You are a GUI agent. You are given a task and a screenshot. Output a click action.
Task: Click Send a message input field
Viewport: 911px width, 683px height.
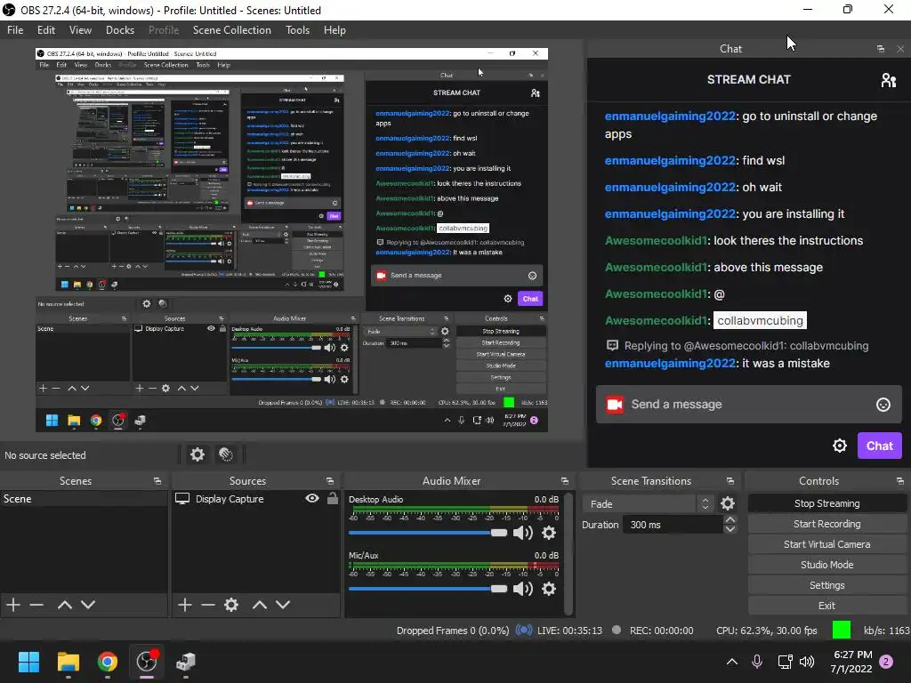pyautogui.click(x=749, y=405)
